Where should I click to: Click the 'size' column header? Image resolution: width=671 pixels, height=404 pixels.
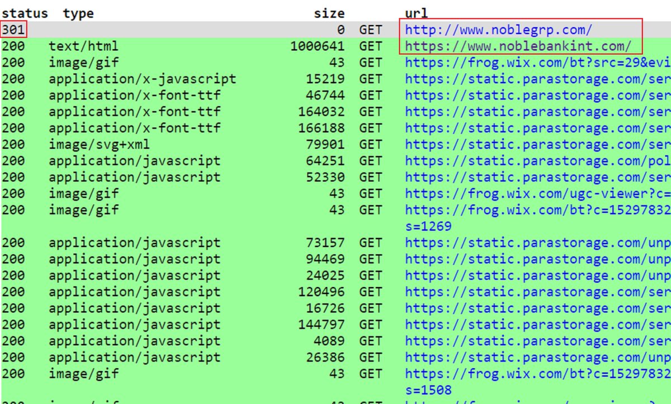329,13
